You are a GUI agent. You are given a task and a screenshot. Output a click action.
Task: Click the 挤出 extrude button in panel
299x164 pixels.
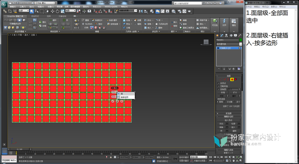pos(221,124)
